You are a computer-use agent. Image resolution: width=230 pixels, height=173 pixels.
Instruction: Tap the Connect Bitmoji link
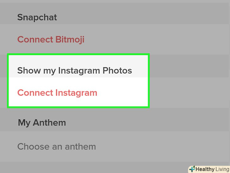[x=51, y=40]
